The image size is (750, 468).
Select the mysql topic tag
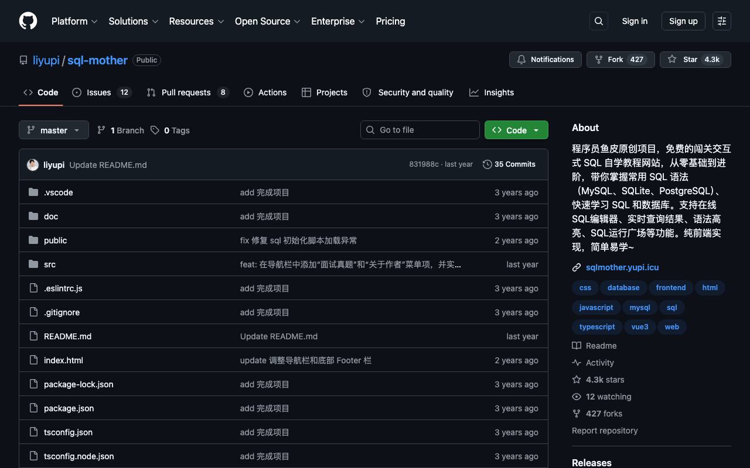pyautogui.click(x=640, y=308)
